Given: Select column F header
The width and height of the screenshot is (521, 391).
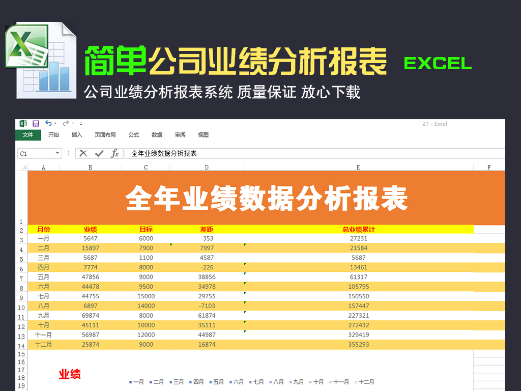Looking at the screenshot, I should pyautogui.click(x=489, y=167).
